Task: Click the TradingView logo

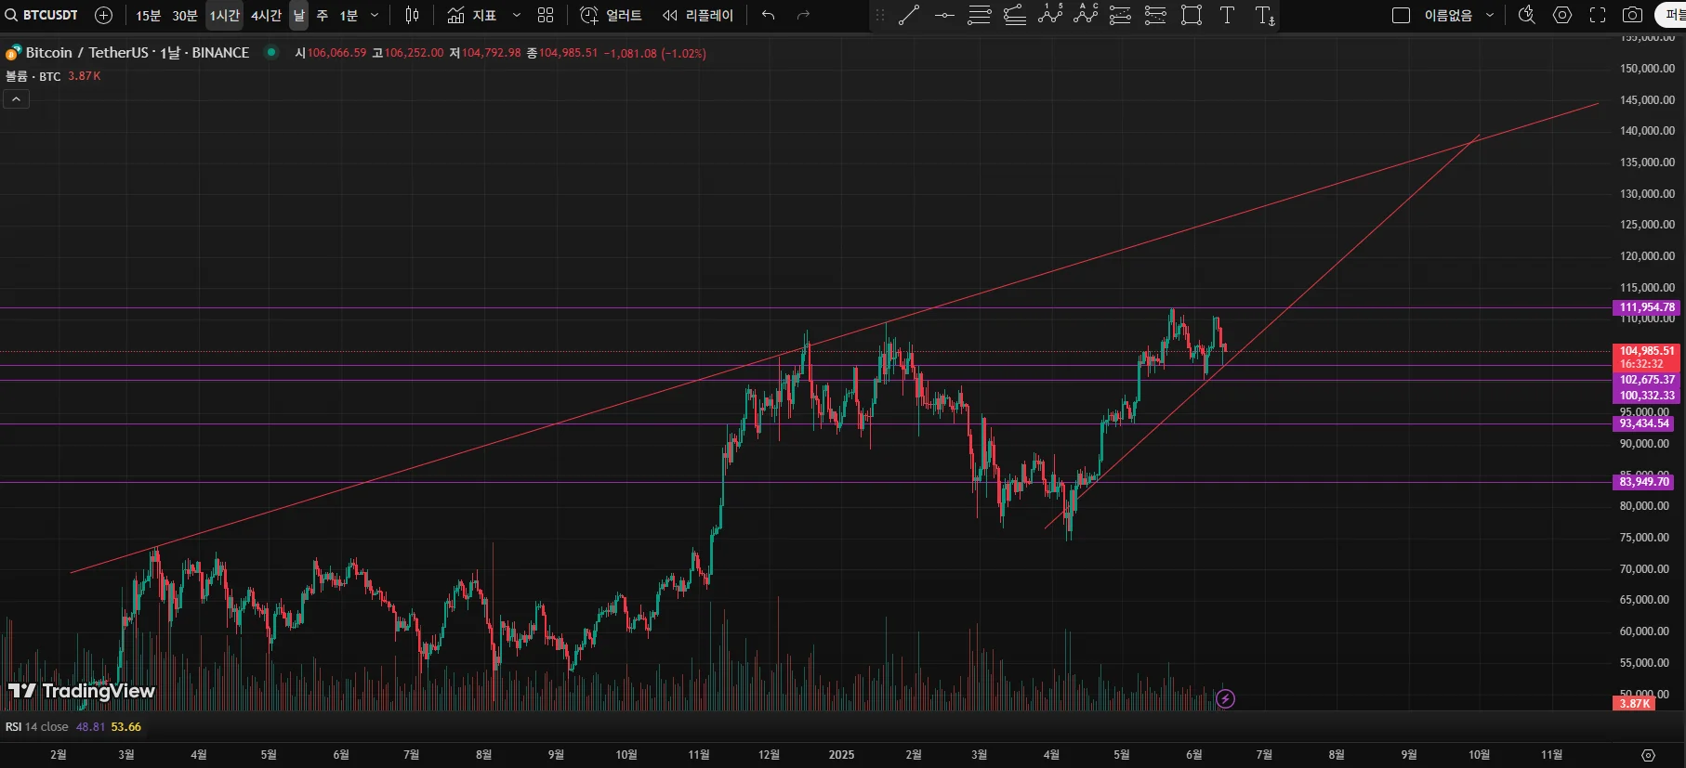Action: [82, 691]
